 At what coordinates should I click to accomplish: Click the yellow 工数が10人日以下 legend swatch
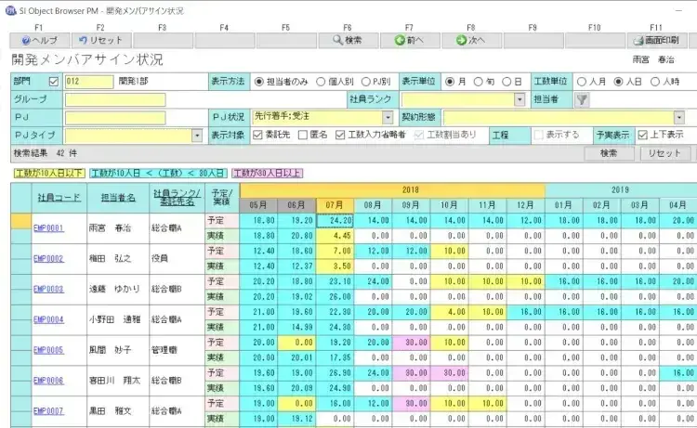tap(48, 173)
